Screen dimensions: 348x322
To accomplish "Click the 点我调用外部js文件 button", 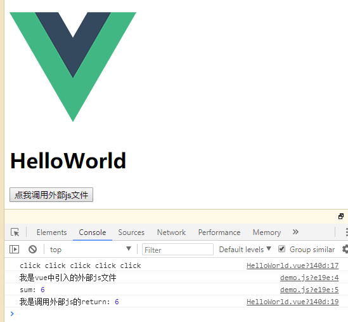I will [x=51, y=195].
